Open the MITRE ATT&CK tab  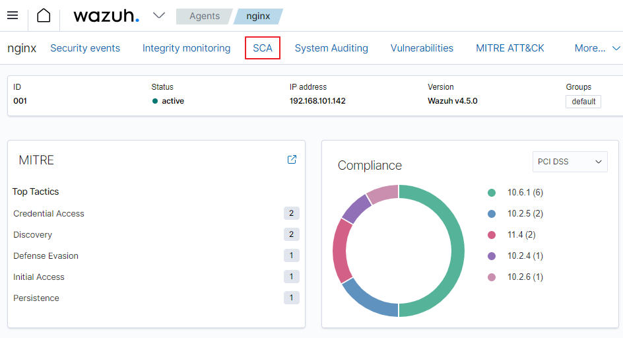[x=510, y=48]
